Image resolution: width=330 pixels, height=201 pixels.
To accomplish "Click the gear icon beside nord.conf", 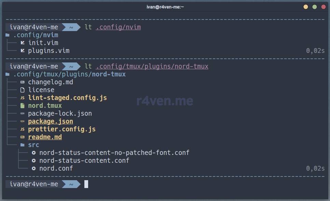I will 33,169.
